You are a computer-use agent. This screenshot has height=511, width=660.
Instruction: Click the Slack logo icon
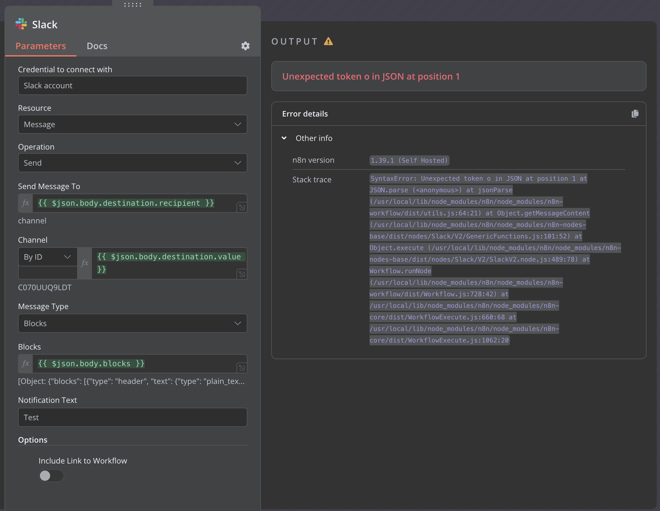click(21, 24)
